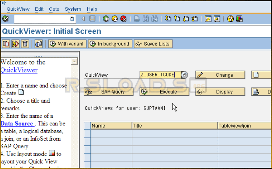Click the Find binoculars icon

click(146, 19)
